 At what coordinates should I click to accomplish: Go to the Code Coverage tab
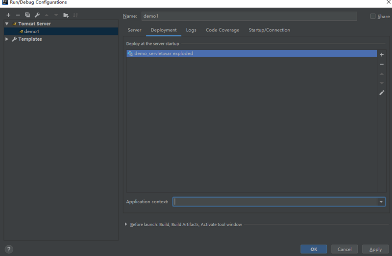pos(222,30)
